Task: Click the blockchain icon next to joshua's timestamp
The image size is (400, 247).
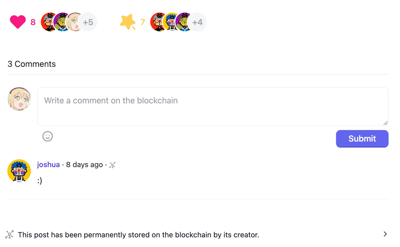Action: point(112,165)
